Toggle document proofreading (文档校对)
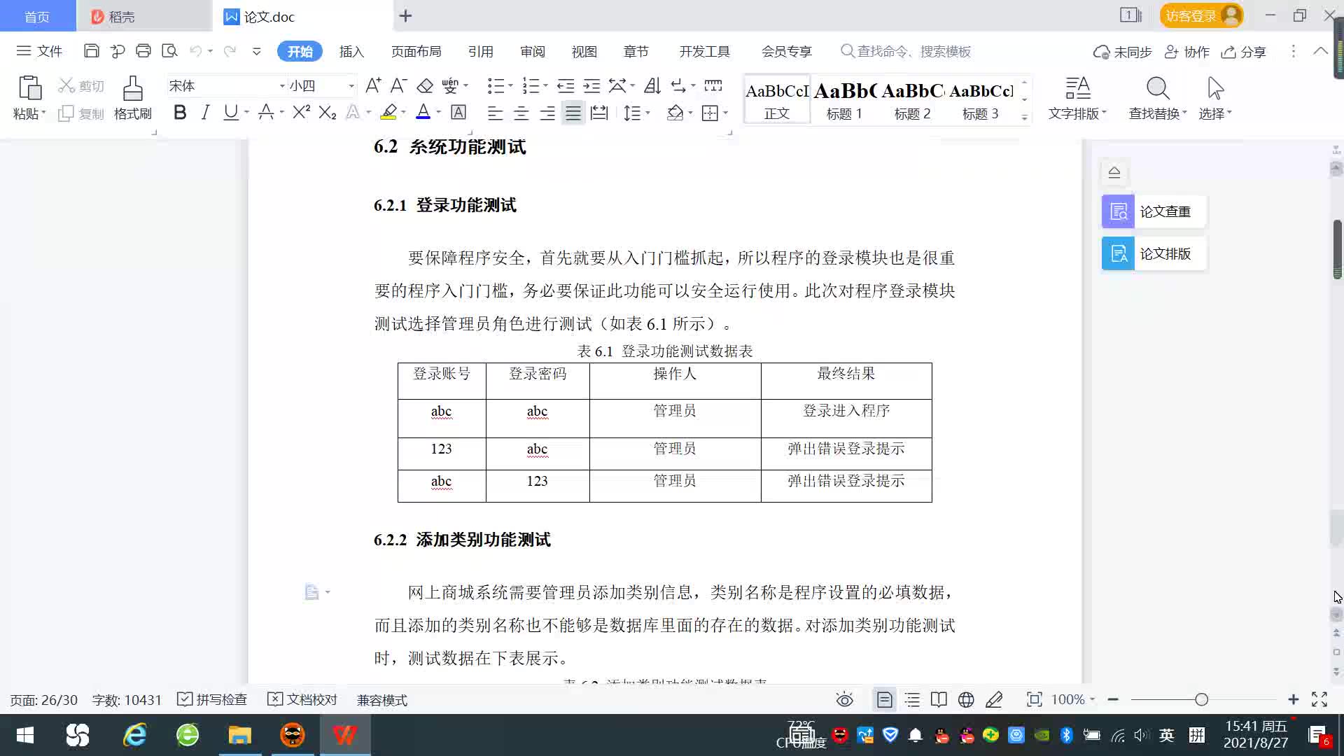Screen dimensions: 1344x756 [302, 700]
